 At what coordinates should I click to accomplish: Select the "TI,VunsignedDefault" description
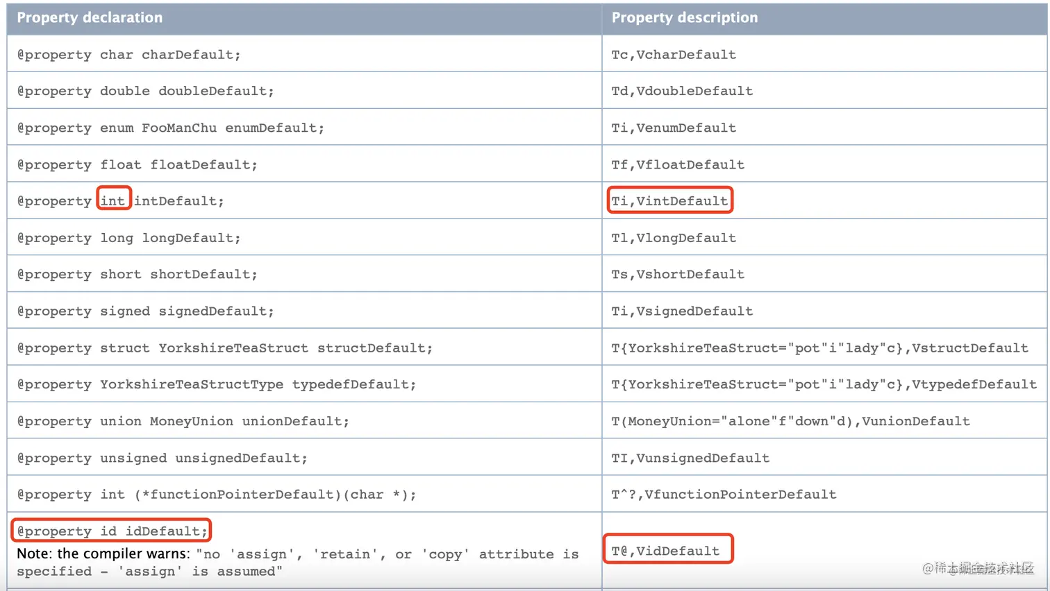690,459
